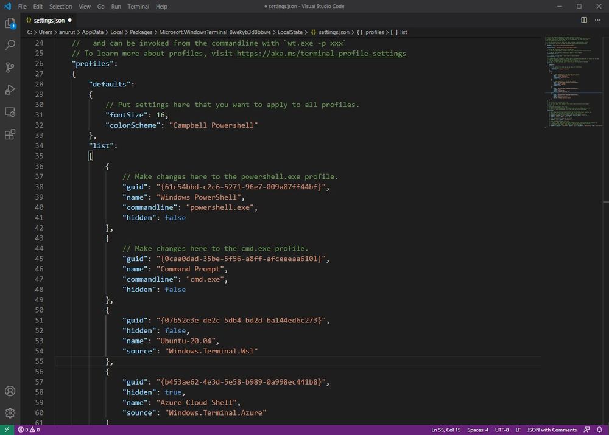Click the guid starting with 61c54bbd
The width and height of the screenshot is (609, 435).
point(241,187)
